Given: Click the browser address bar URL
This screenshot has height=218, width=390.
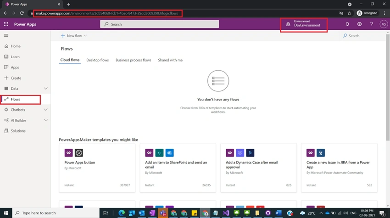Looking at the screenshot, I should point(107,13).
